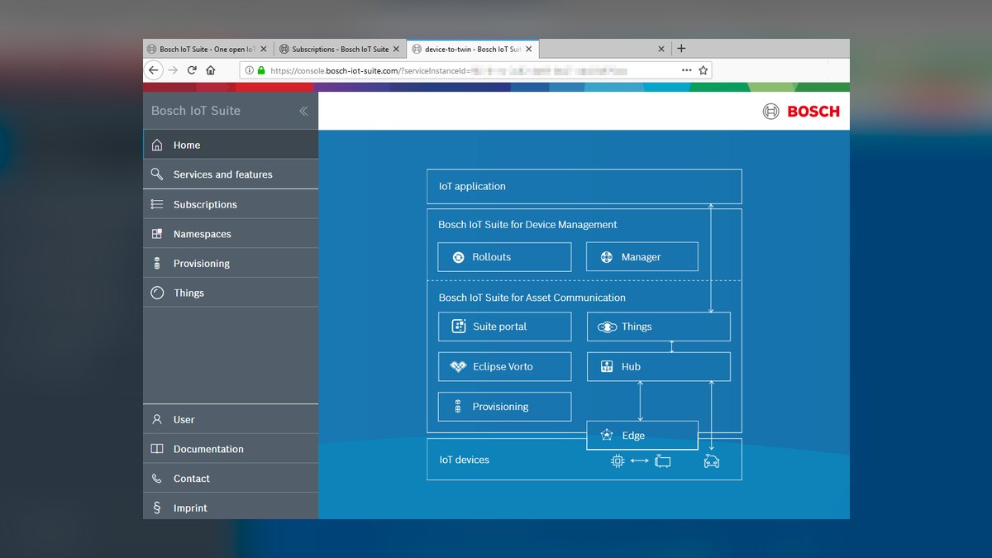992x558 pixels.
Task: Click the IoT application box
Action: click(x=584, y=186)
